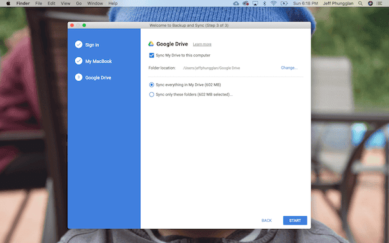Go to the Sign in step
This screenshot has width=389, height=243.
(x=92, y=45)
